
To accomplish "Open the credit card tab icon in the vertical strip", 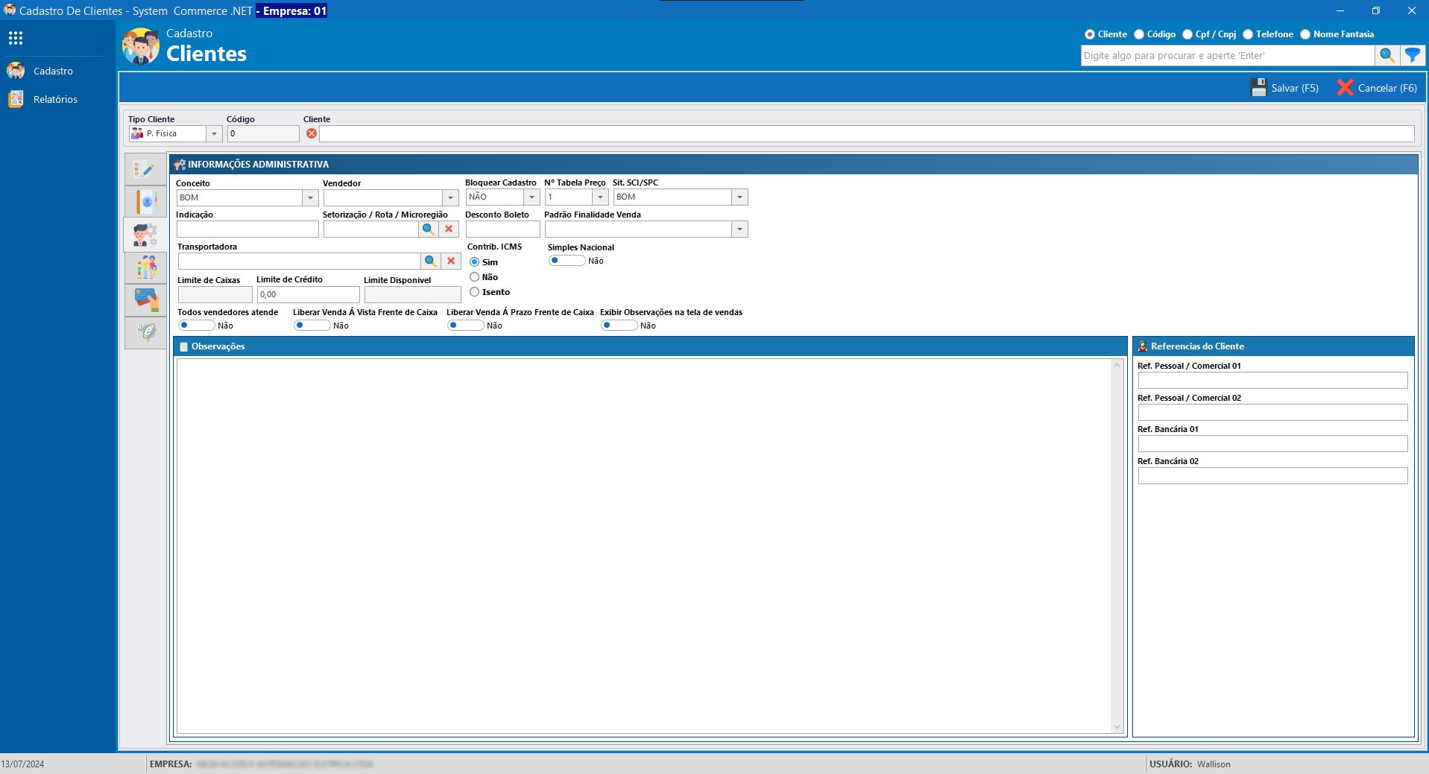I will (146, 299).
